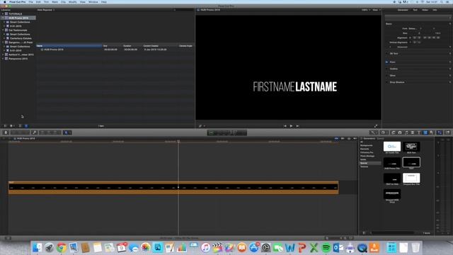Open the viewer View options dropdown

click(376, 10)
